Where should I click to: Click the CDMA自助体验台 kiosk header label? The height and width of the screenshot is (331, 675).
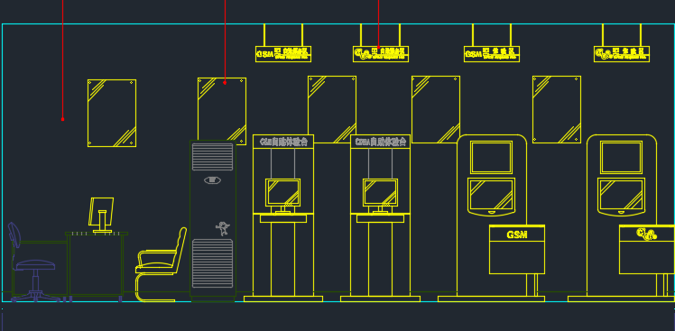pos(381,142)
